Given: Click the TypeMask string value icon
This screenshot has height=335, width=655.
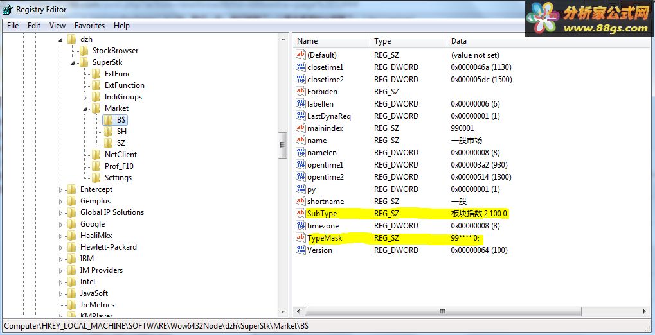Looking at the screenshot, I should click(300, 238).
